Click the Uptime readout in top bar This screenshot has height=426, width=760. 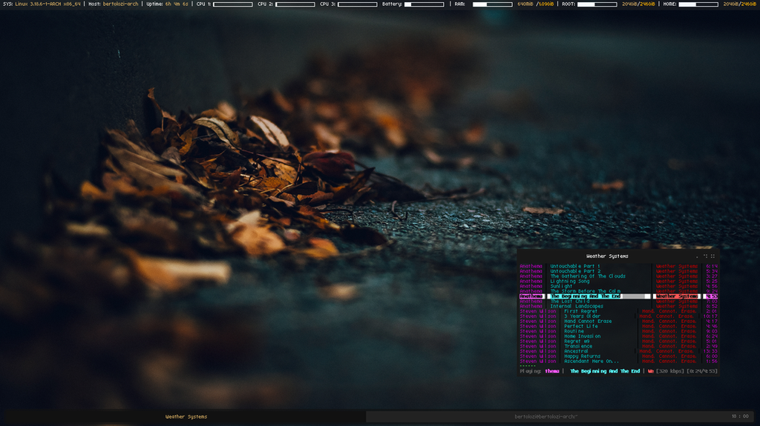click(167, 4)
